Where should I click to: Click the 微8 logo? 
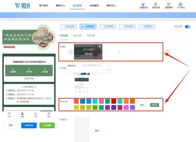[22, 6]
